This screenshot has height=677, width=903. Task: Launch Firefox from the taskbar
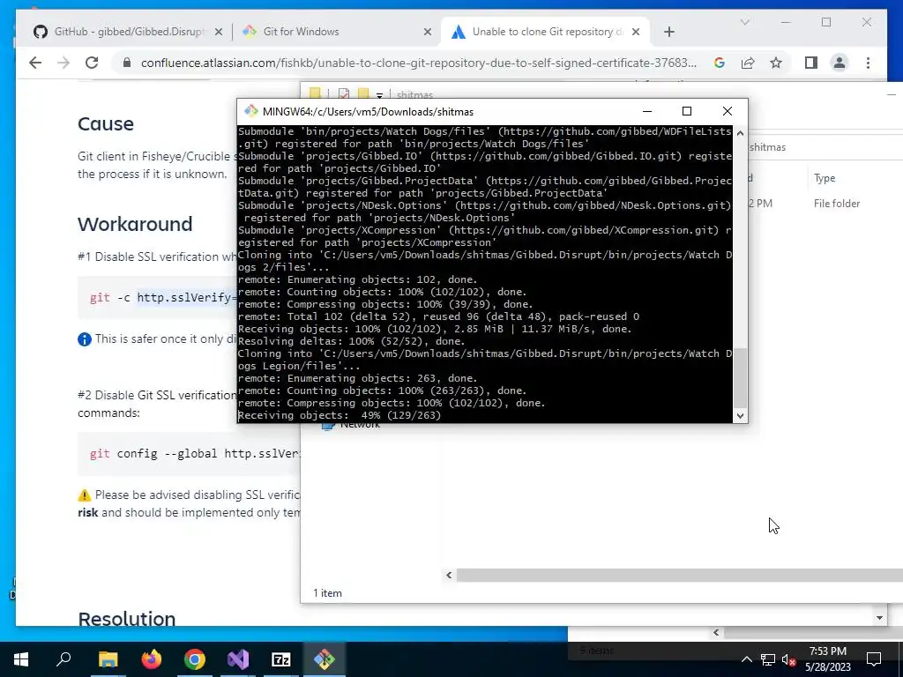pyautogui.click(x=152, y=659)
